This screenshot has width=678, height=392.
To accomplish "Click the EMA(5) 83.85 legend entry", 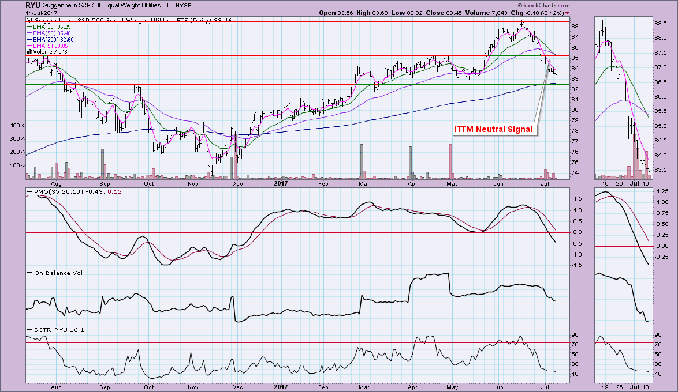I will (x=51, y=46).
